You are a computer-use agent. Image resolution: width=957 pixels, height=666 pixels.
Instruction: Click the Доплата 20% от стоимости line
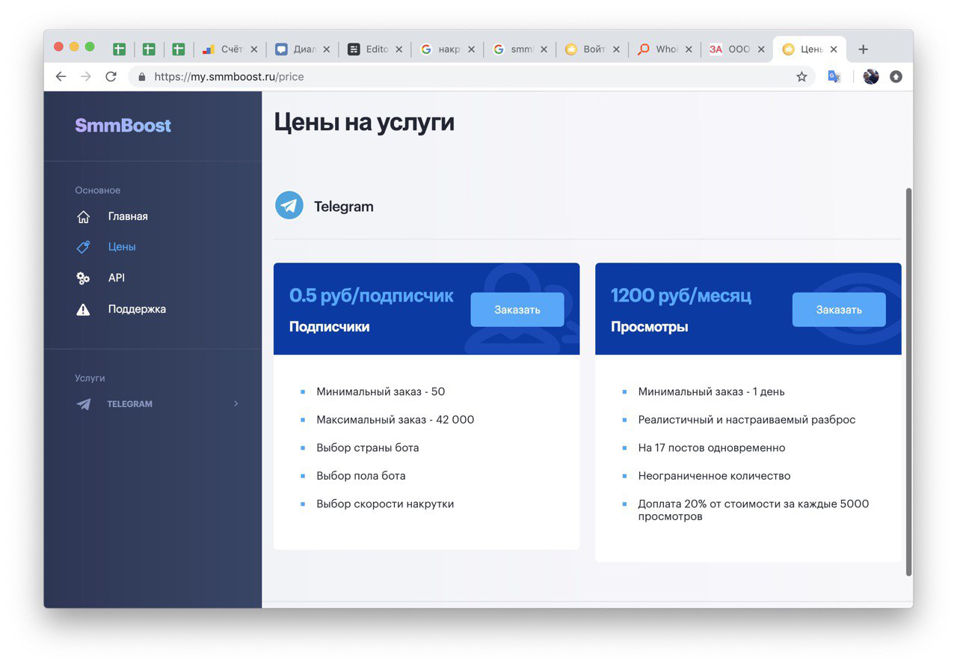(x=754, y=510)
